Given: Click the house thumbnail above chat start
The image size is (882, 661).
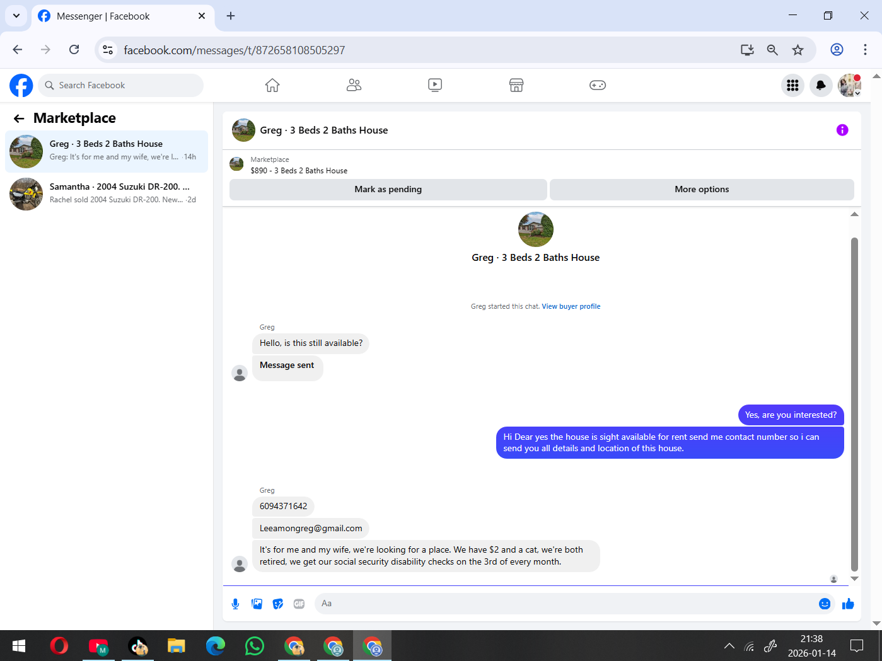Looking at the screenshot, I should coord(536,229).
